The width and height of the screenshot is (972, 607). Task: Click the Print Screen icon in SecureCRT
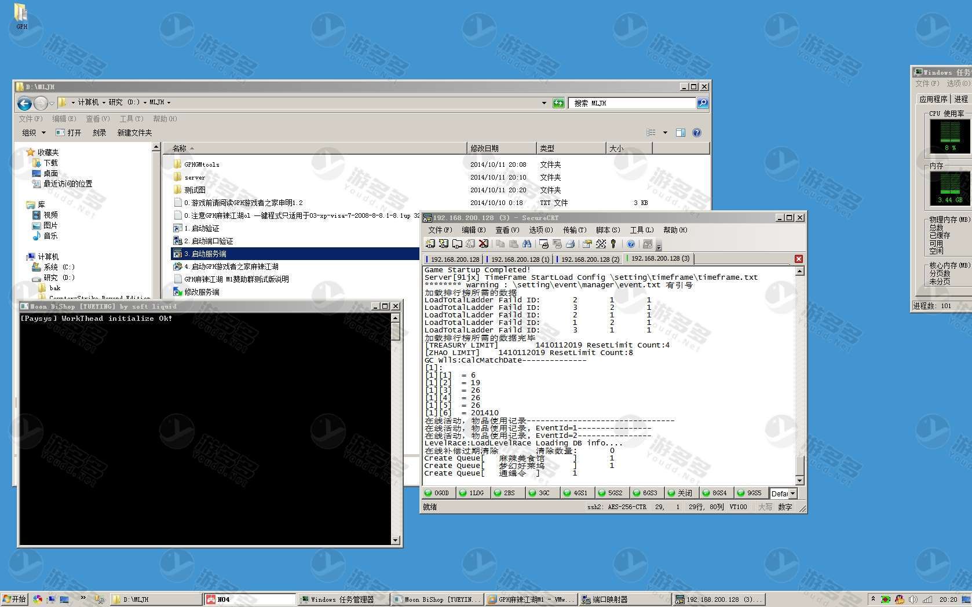click(x=543, y=244)
